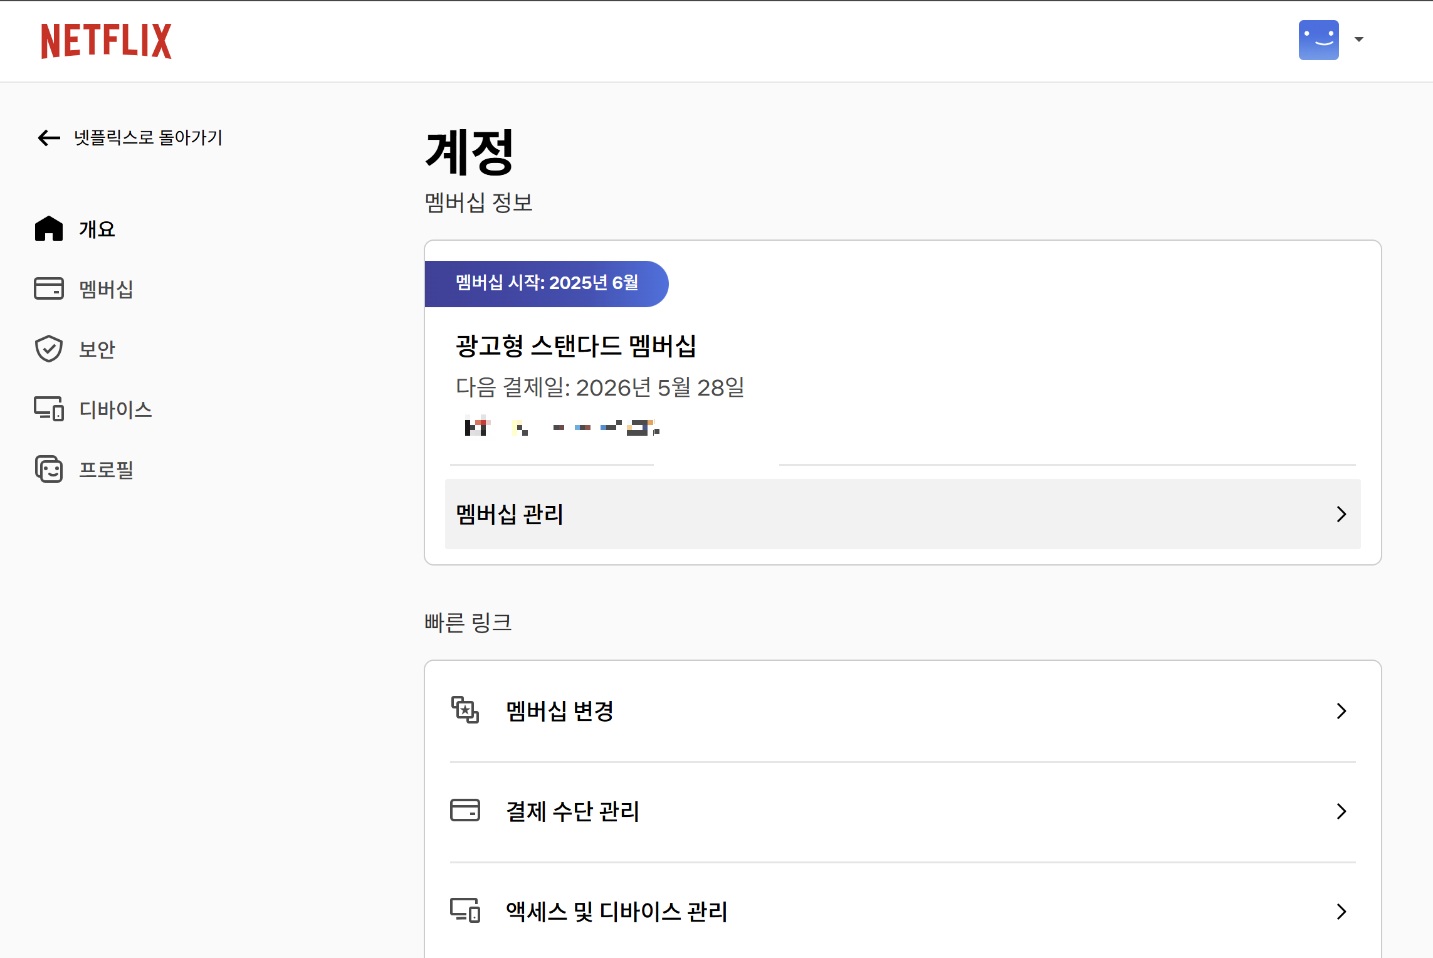Open 멤버십 in the sidebar
The width and height of the screenshot is (1433, 958).
tap(106, 289)
